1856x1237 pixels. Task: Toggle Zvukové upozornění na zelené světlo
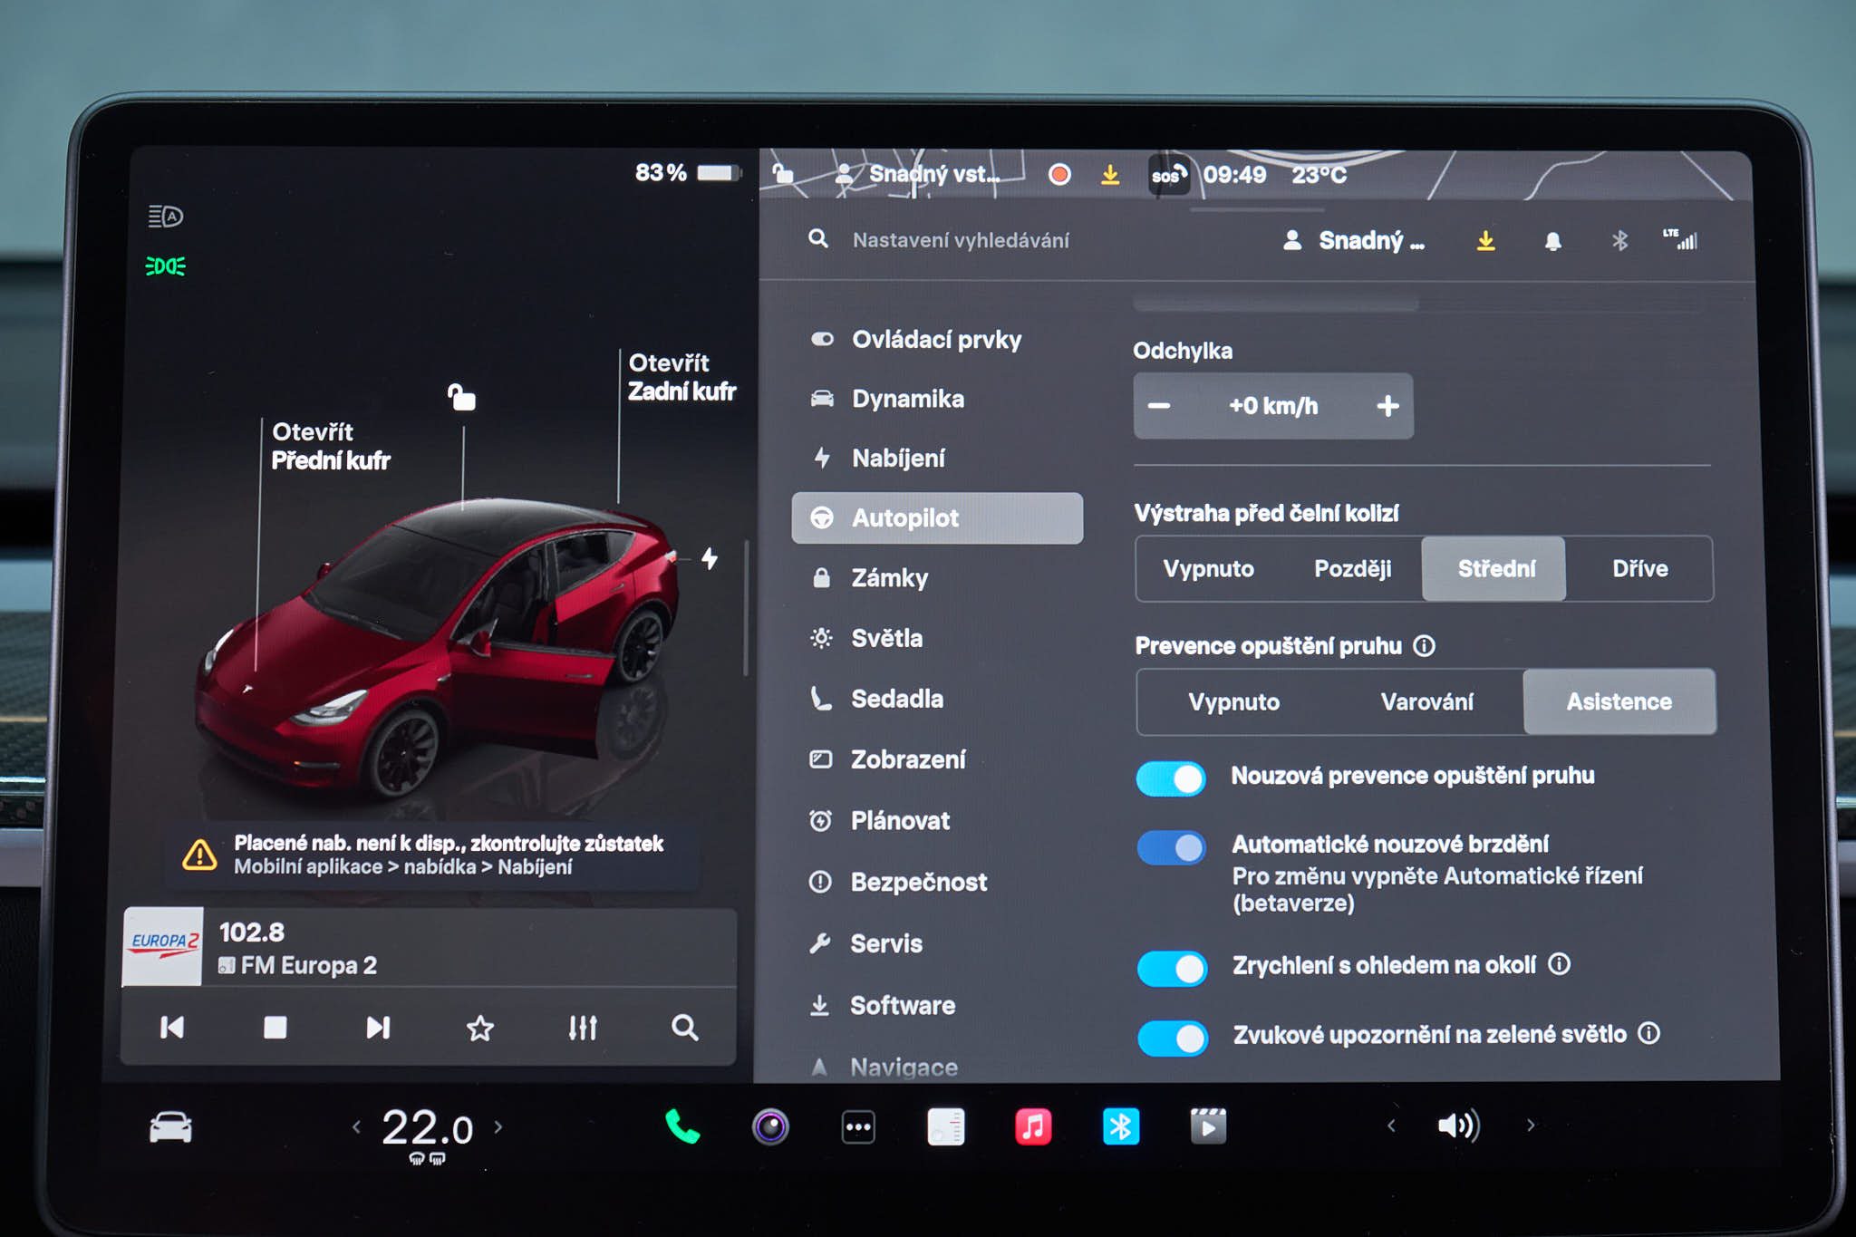click(x=1173, y=1038)
